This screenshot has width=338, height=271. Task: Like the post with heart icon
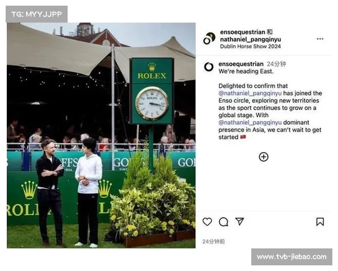(x=207, y=222)
